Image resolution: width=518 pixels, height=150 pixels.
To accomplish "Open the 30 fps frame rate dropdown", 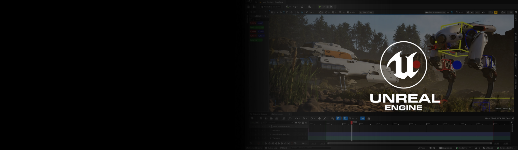I will point(353,118).
